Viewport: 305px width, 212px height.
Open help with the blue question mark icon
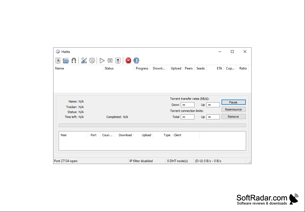click(136, 61)
